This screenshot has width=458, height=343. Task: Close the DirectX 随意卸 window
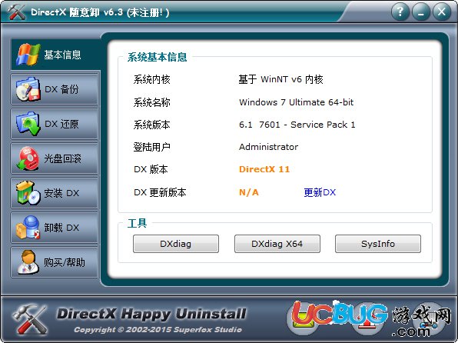(442, 12)
